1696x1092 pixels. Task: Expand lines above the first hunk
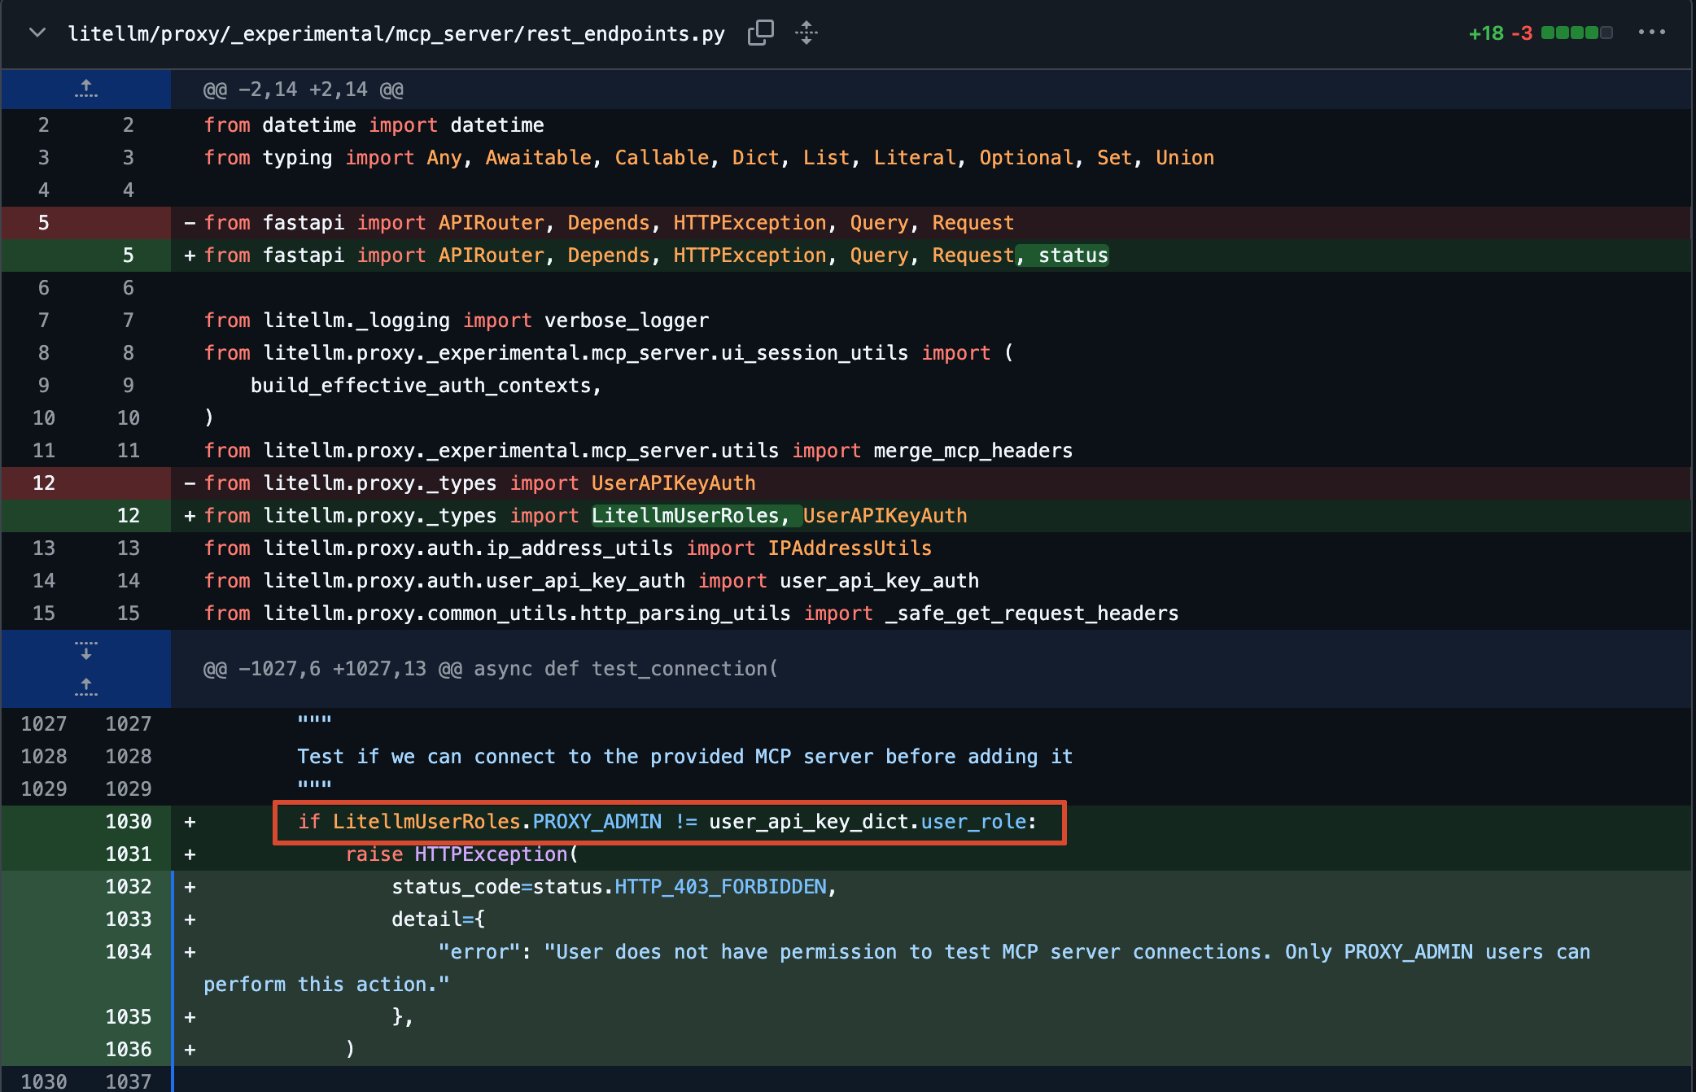click(85, 89)
